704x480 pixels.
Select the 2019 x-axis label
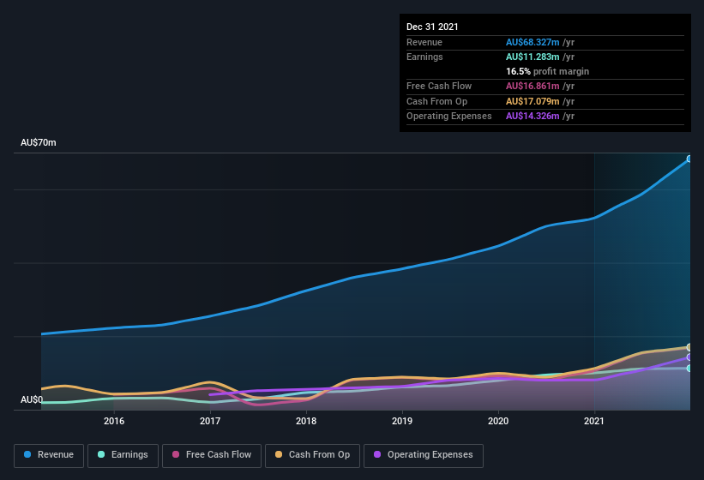point(402,421)
